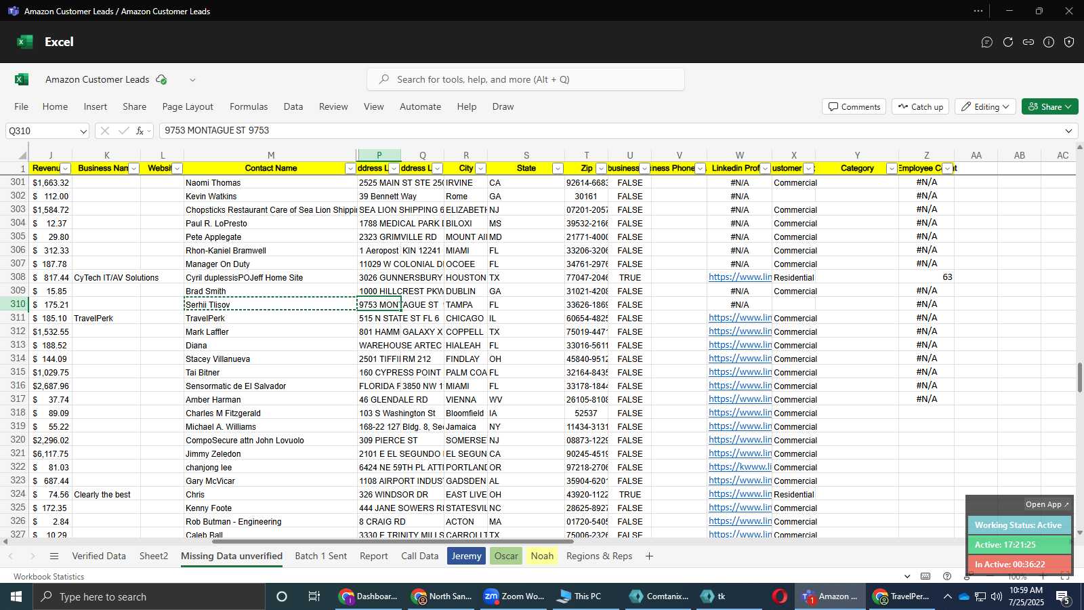Click the green Share button

point(1049,106)
